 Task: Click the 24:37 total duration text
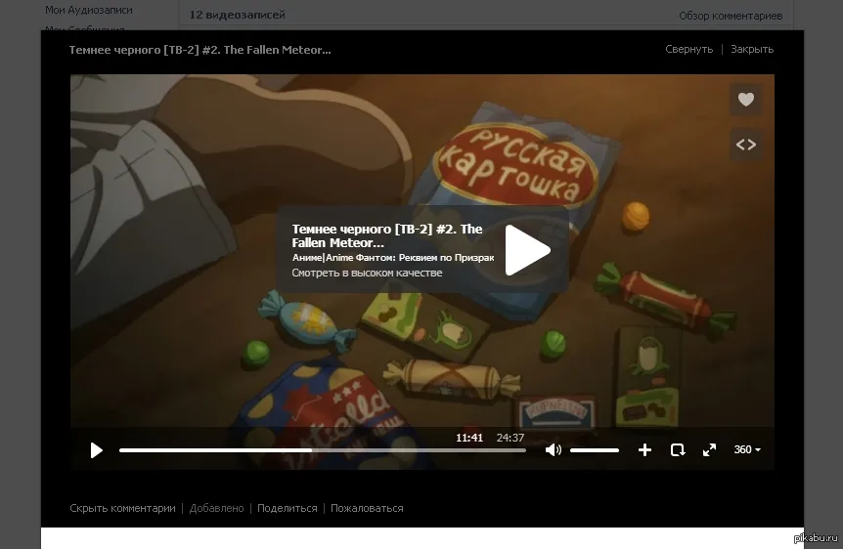click(510, 438)
